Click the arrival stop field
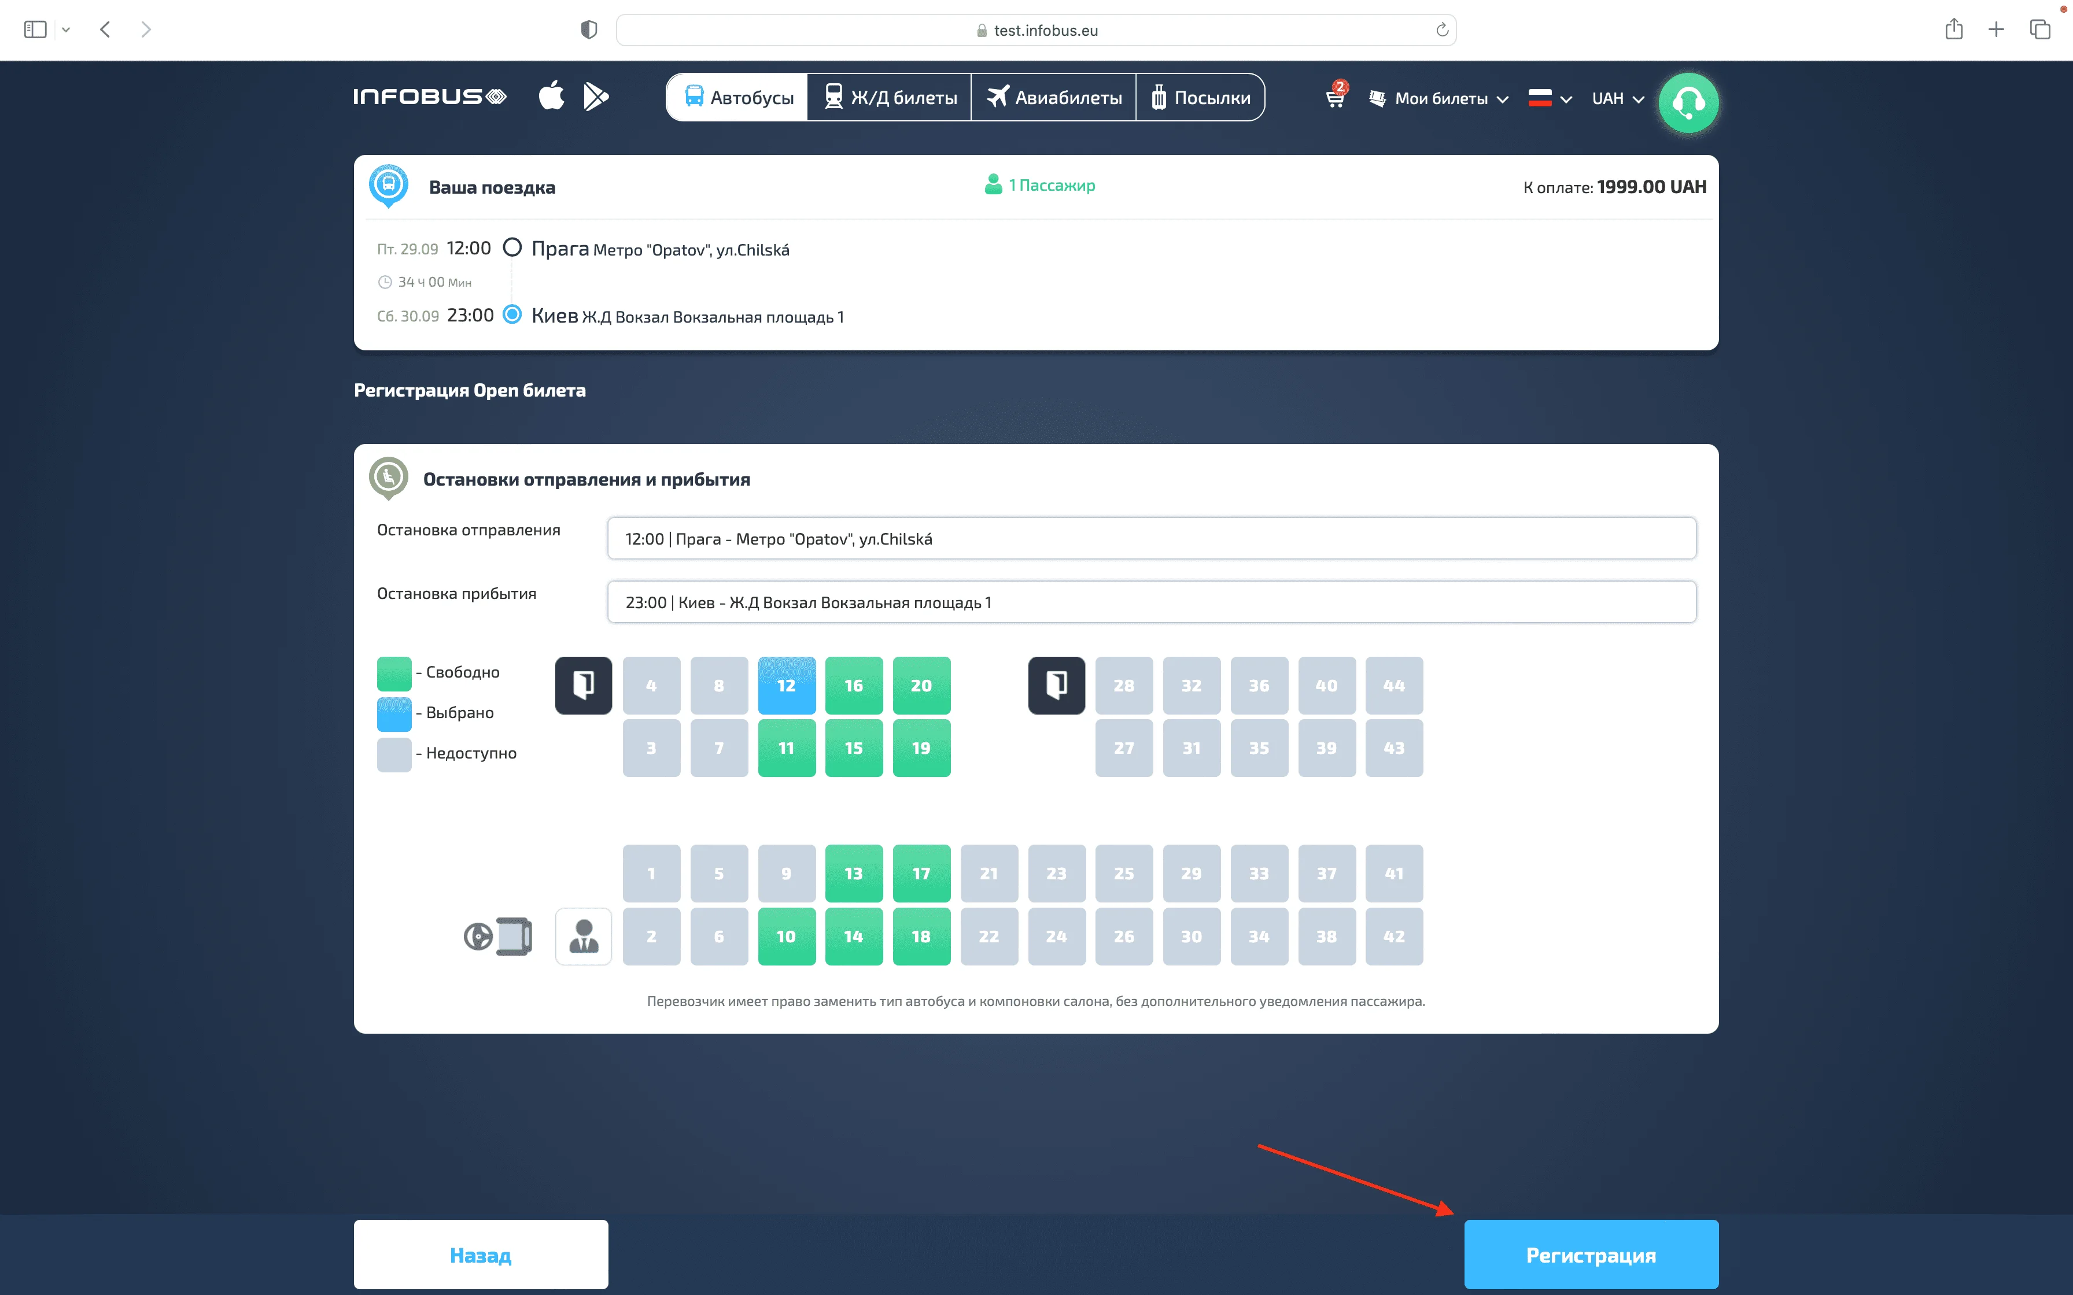Image resolution: width=2073 pixels, height=1295 pixels. (x=1150, y=602)
